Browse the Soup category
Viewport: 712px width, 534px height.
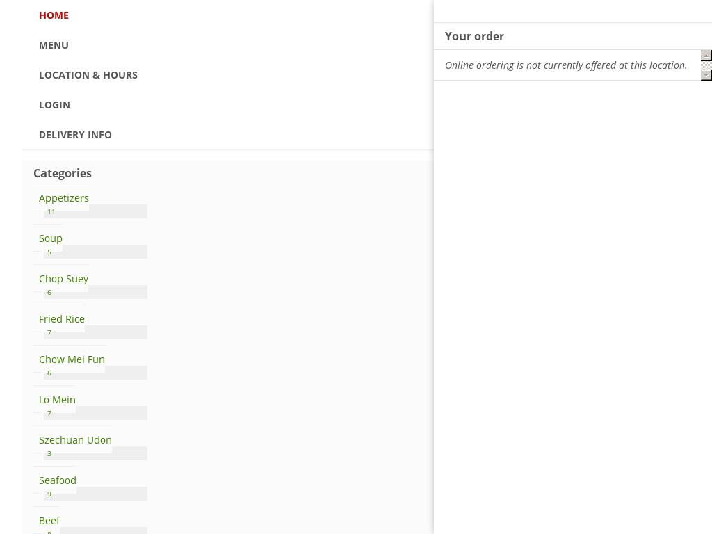pyautogui.click(x=51, y=238)
